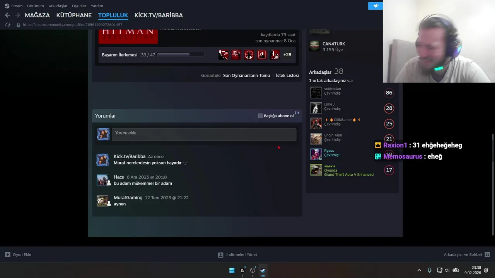495x278 pixels.
Task: Open the İstek Listesi link
Action: [x=287, y=76]
